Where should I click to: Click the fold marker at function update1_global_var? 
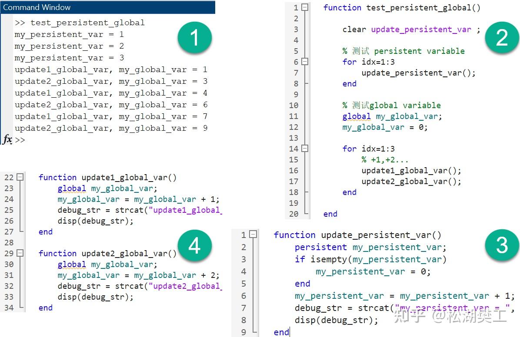20,177
